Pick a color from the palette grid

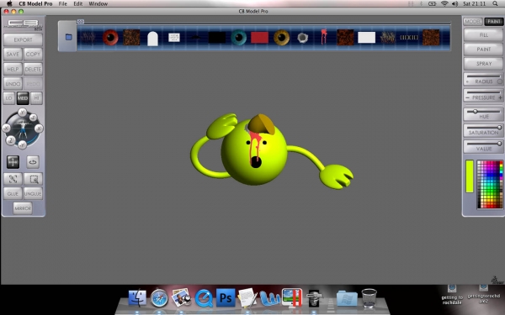click(x=490, y=184)
